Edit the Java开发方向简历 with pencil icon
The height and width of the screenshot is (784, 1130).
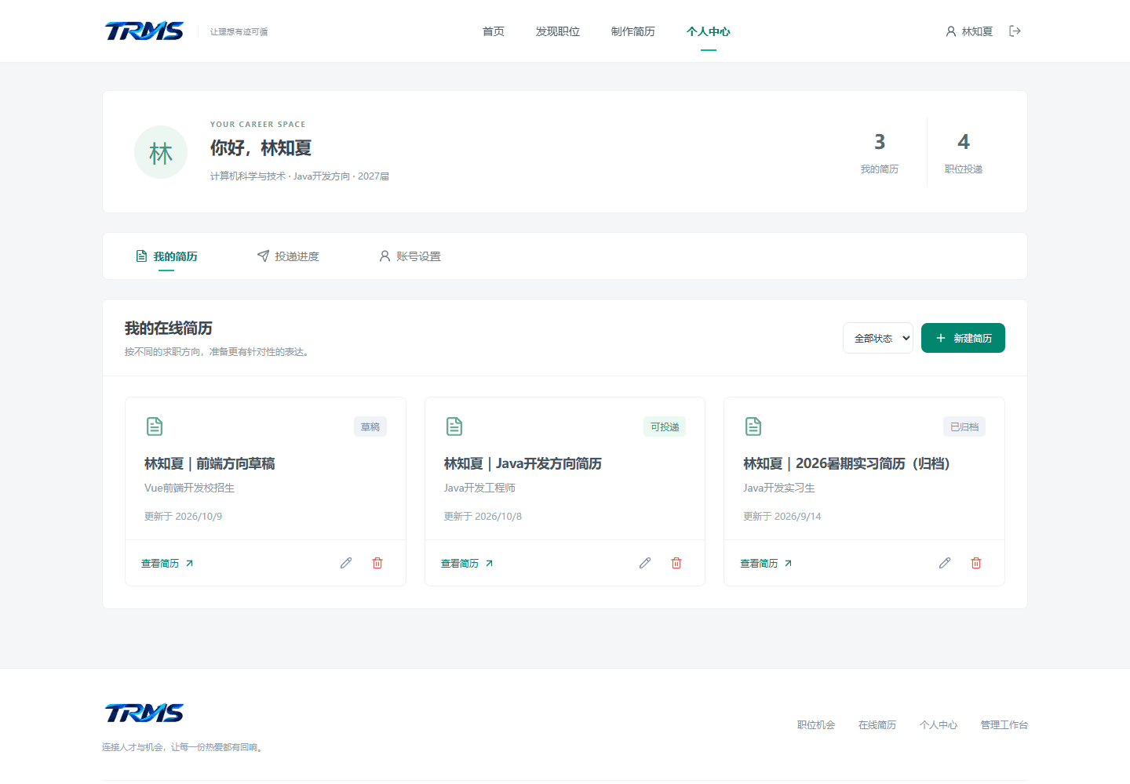[x=645, y=563]
